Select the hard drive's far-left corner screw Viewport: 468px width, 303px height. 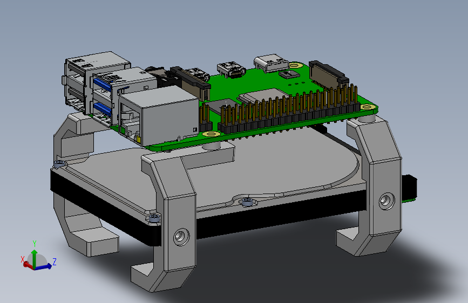(x=60, y=164)
